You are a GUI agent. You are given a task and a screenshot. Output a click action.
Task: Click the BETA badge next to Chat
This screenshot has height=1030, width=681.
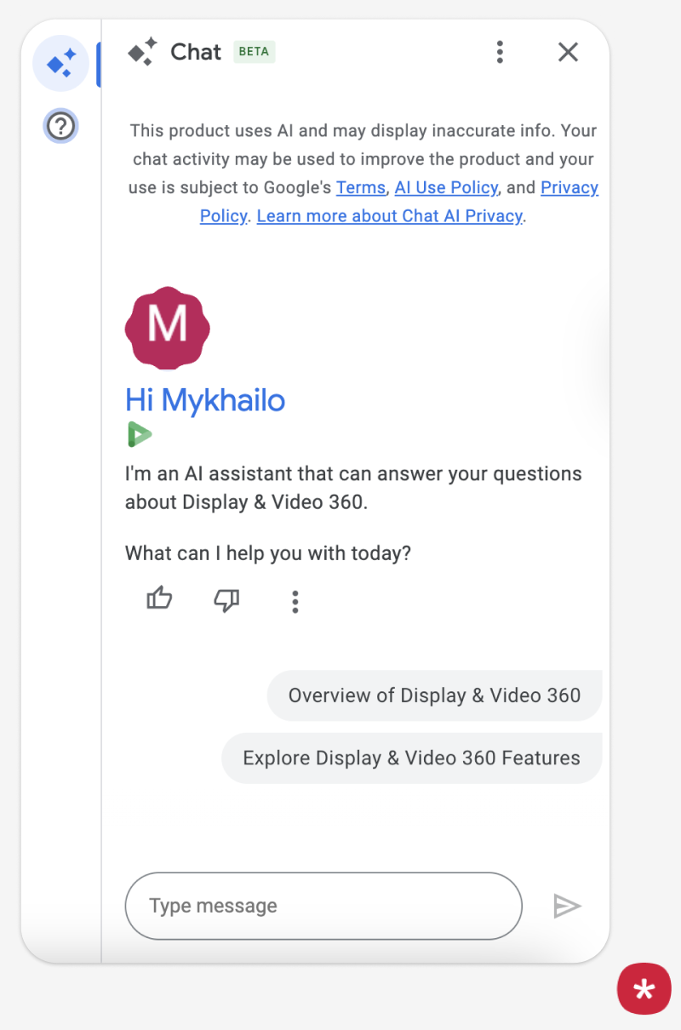254,52
